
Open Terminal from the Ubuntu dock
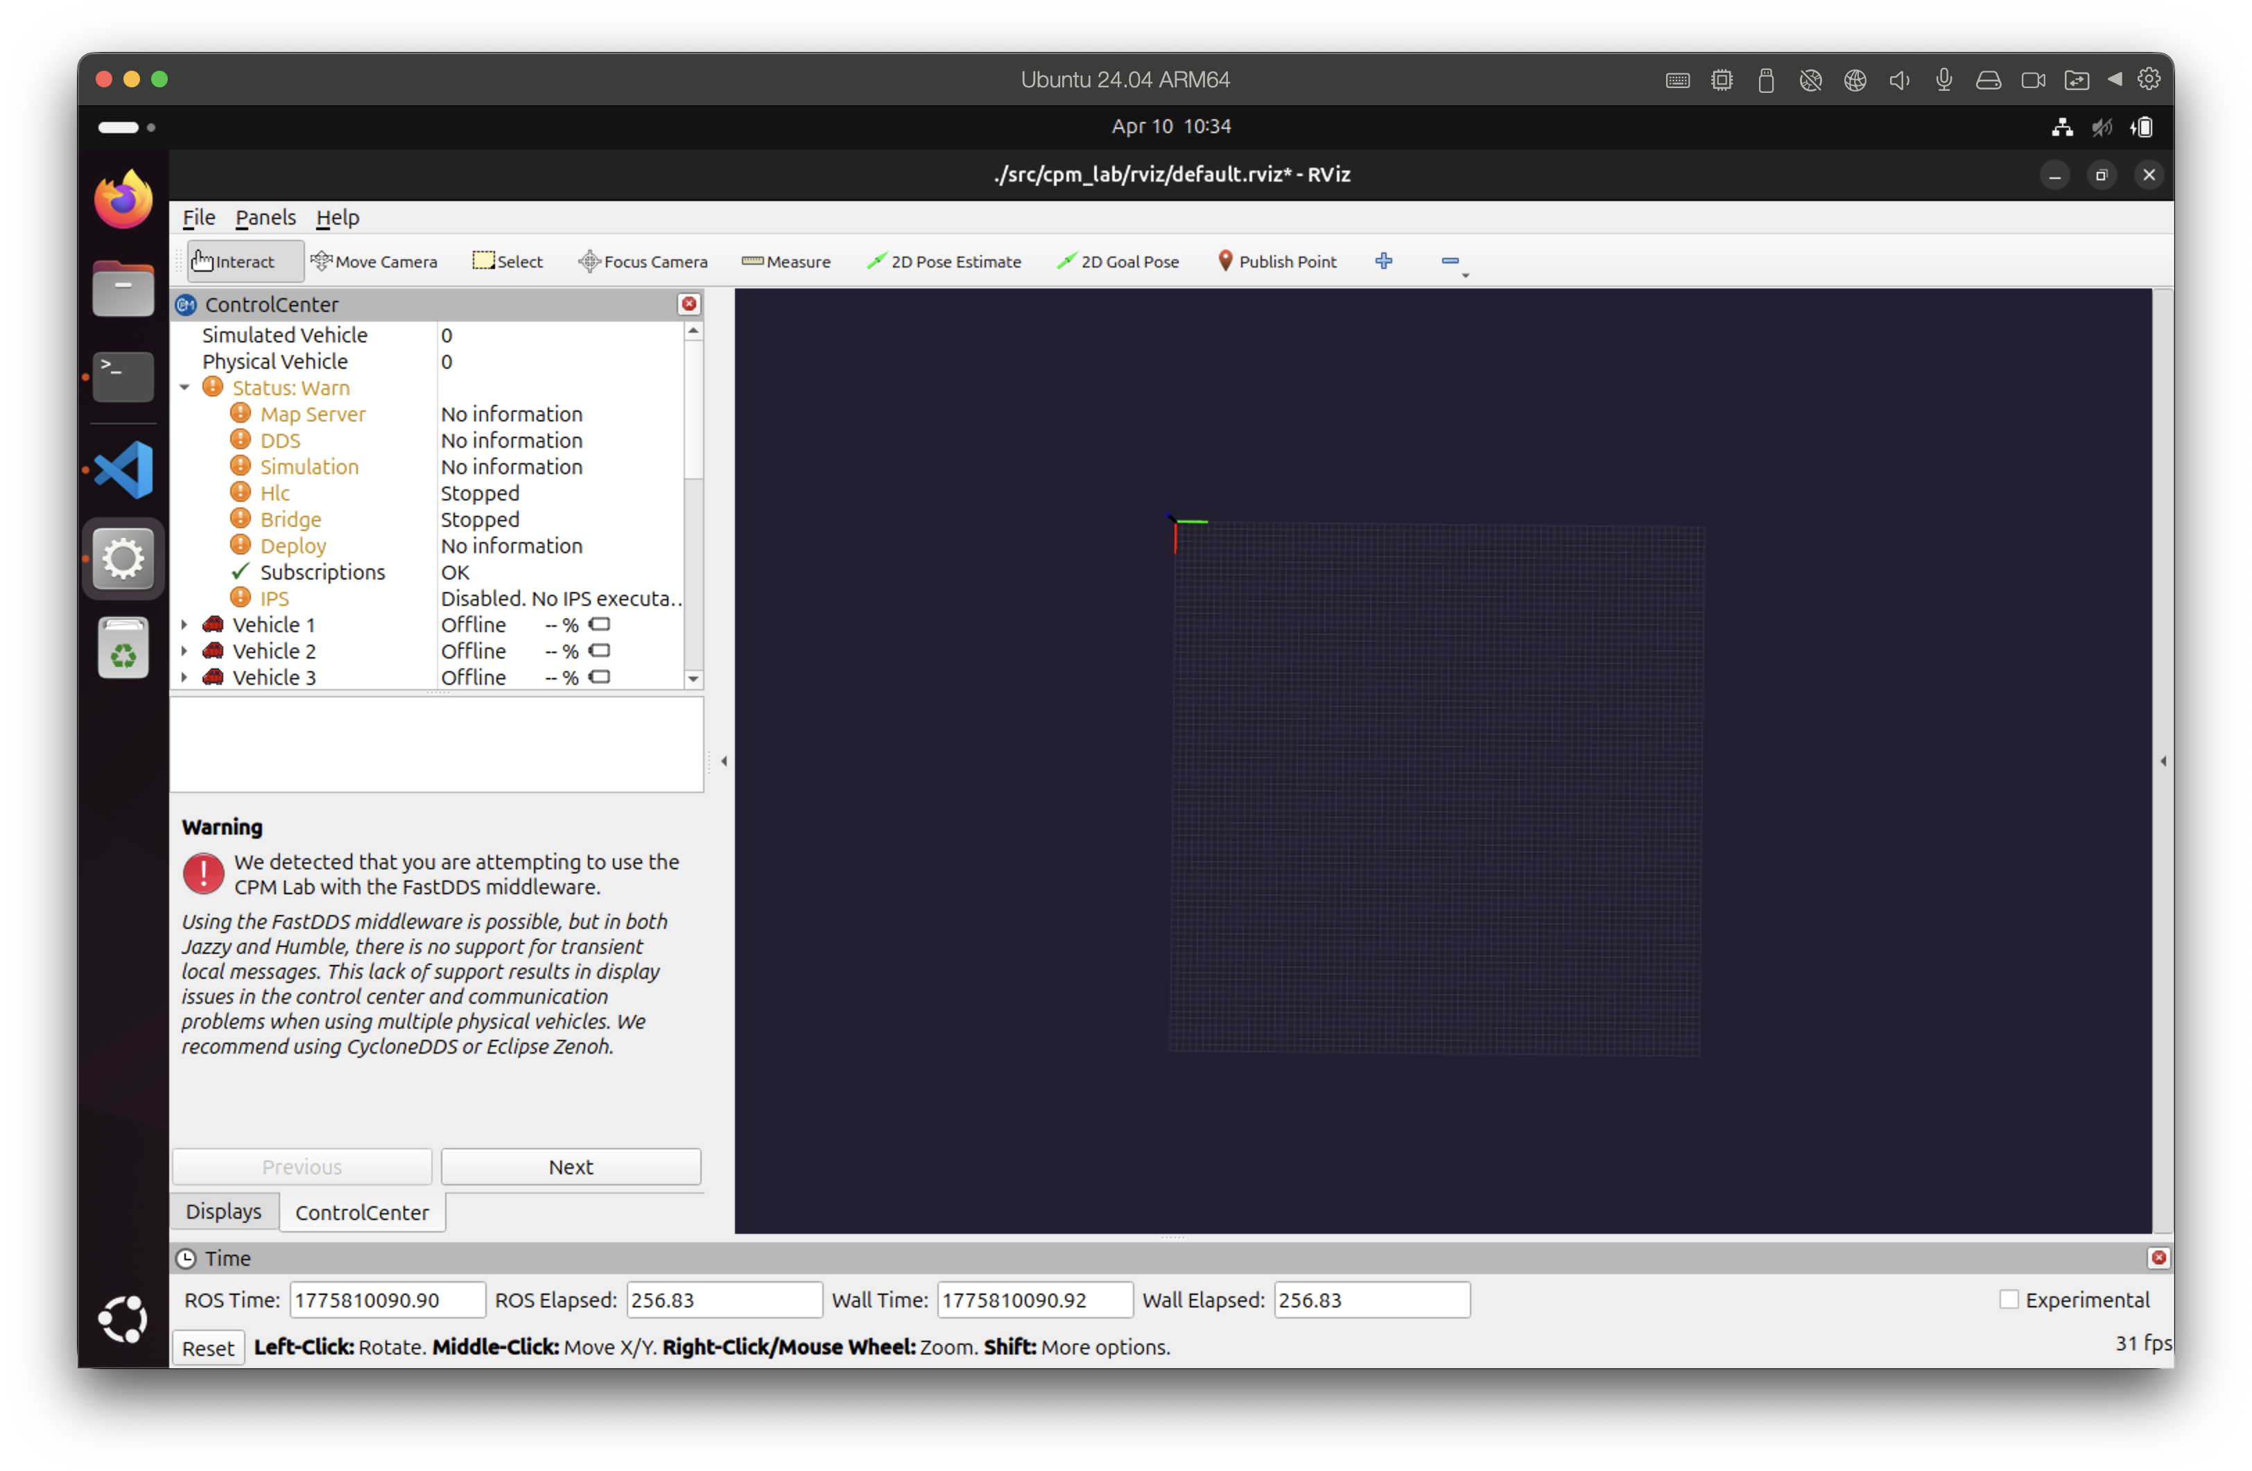(x=123, y=376)
